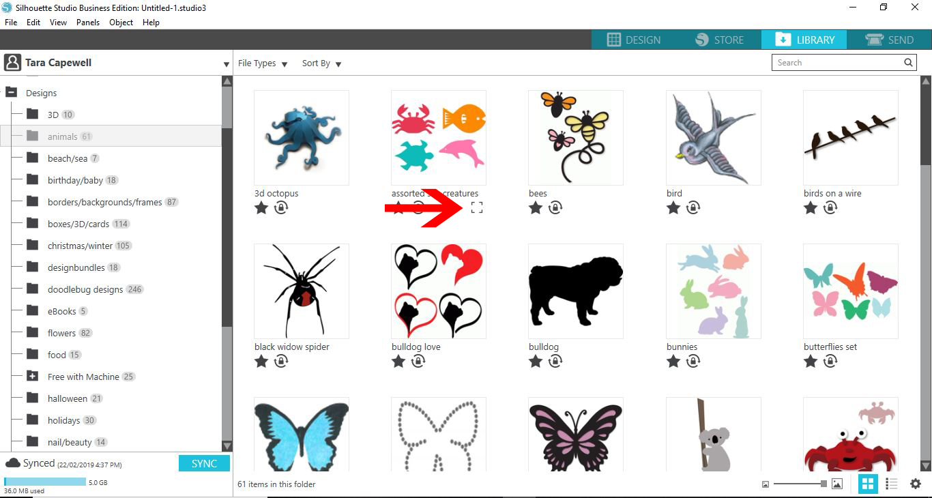Expand the Tara Capewell account dropdown arrow
932x498 pixels.
(227, 65)
